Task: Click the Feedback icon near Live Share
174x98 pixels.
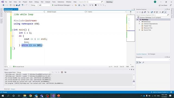Action: [x=171, y=5]
